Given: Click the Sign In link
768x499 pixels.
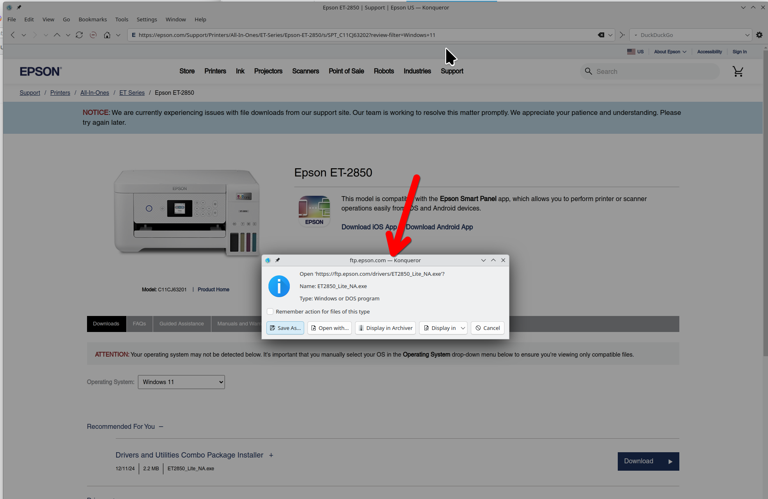Looking at the screenshot, I should 740,52.
